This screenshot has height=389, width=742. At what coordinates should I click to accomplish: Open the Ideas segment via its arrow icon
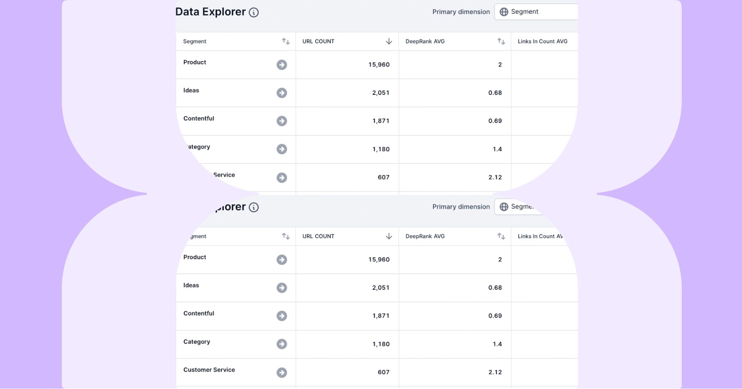(x=282, y=93)
